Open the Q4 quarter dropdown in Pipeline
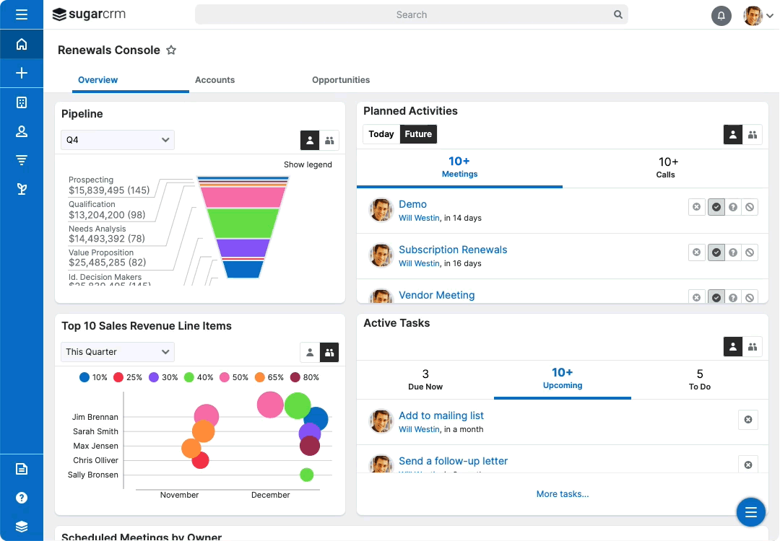The image size is (780, 541). [117, 140]
